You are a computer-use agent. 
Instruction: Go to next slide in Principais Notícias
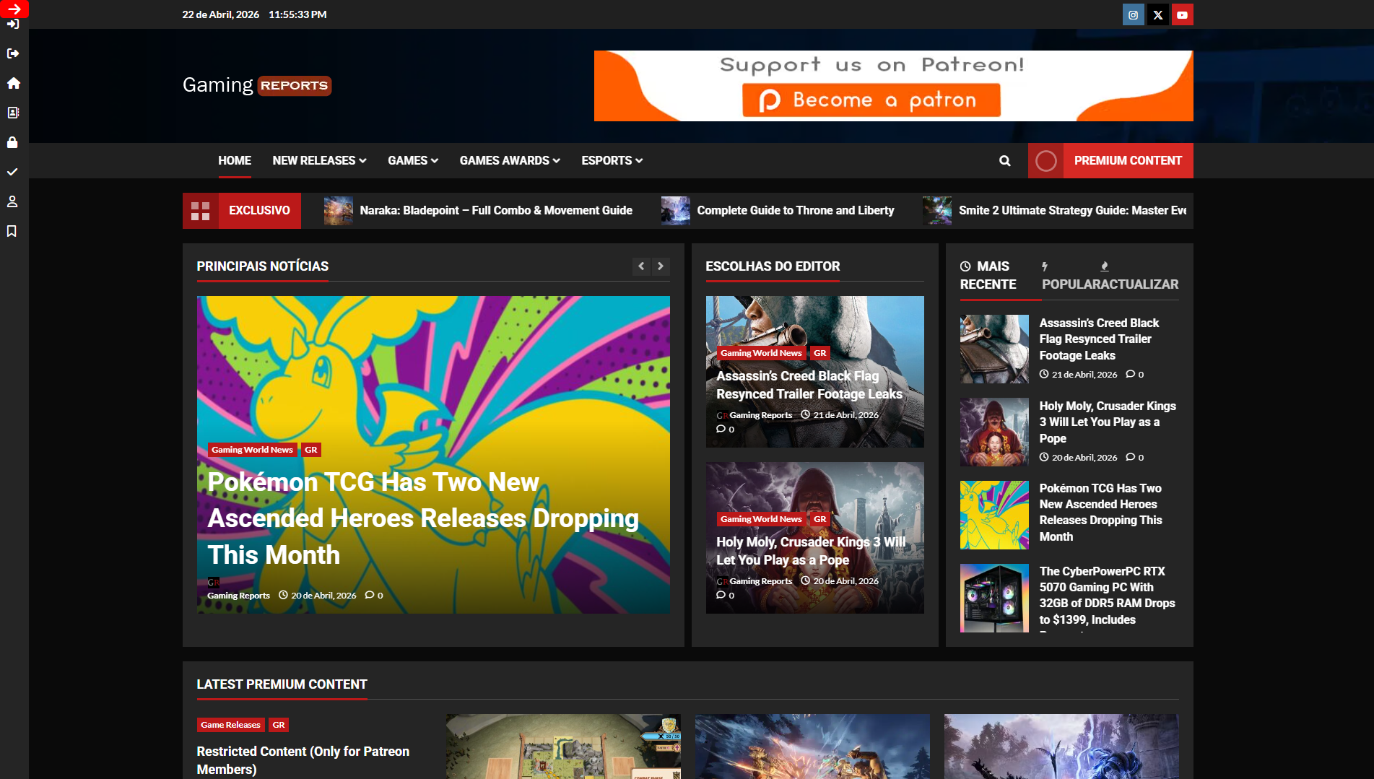[661, 266]
